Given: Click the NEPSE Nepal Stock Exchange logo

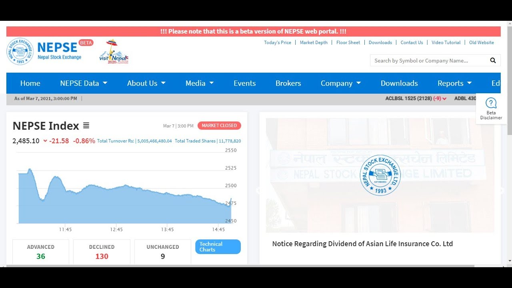Looking at the screenshot, I should click(x=45, y=51).
